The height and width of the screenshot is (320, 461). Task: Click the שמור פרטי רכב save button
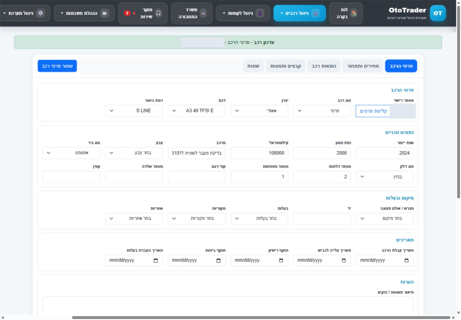57,66
